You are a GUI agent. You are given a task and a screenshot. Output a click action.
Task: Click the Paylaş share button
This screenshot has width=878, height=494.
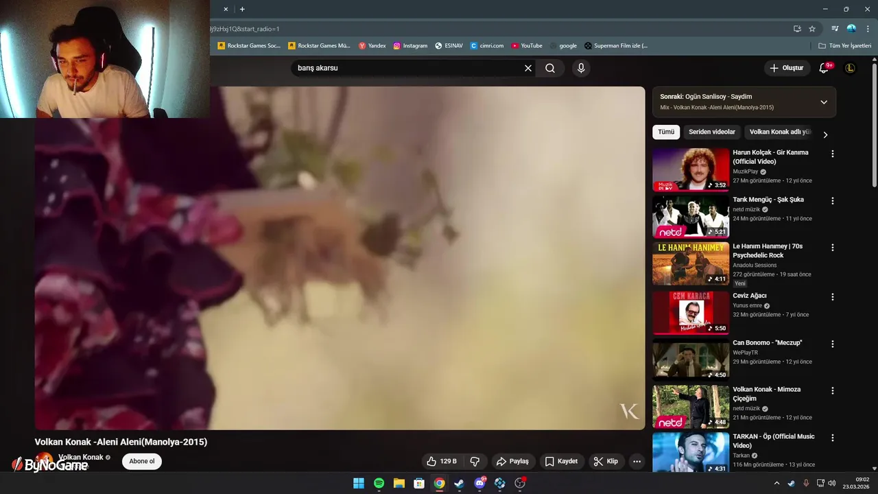pyautogui.click(x=512, y=461)
